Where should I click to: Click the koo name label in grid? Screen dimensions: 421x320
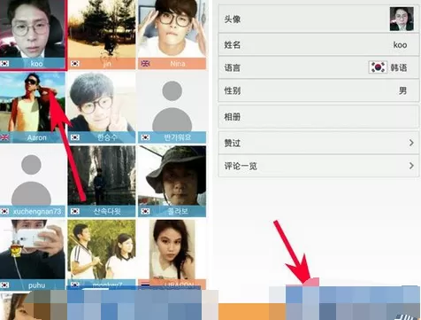tap(36, 64)
